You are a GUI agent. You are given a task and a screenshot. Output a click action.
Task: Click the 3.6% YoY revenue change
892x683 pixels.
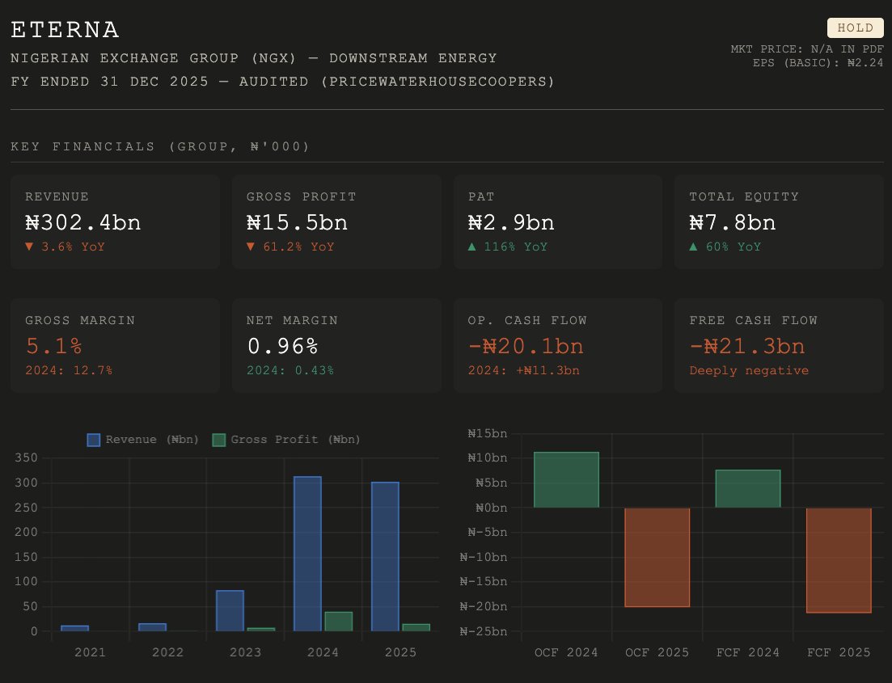click(x=65, y=247)
